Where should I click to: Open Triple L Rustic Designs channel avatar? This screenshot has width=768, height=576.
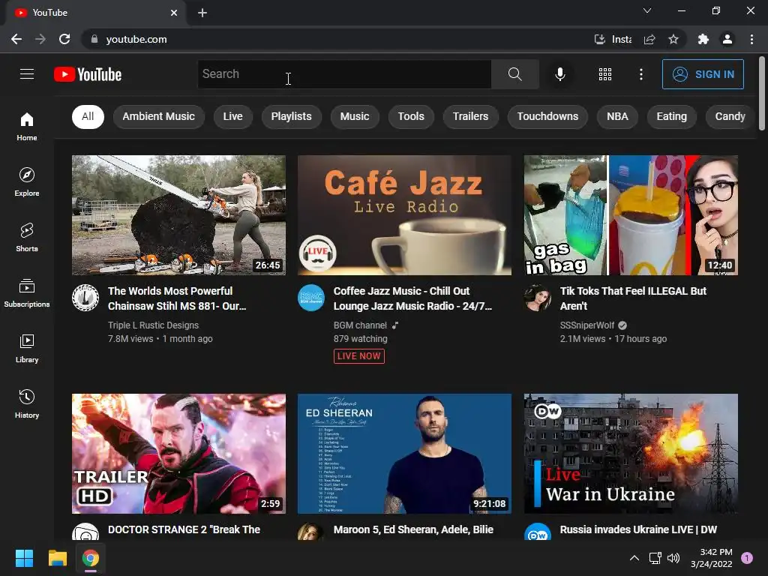(x=85, y=298)
